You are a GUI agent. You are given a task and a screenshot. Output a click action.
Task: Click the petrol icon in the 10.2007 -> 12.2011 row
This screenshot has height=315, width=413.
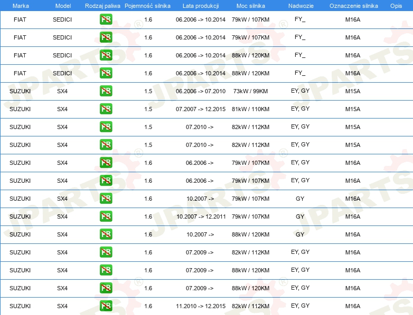pyautogui.click(x=106, y=216)
